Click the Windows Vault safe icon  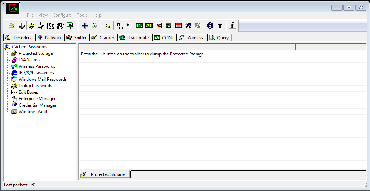tap(14, 112)
